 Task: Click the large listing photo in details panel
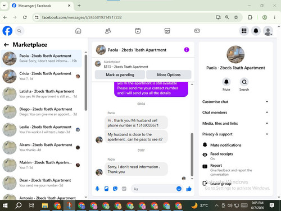click(x=235, y=54)
